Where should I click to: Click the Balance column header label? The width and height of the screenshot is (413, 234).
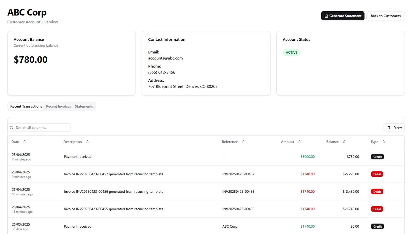tap(332, 142)
